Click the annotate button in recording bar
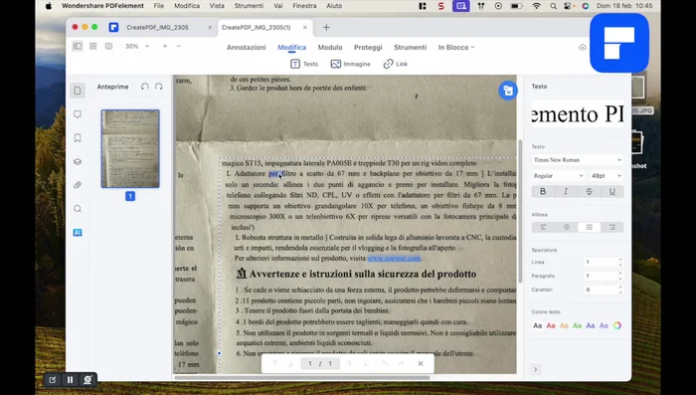 coord(53,380)
